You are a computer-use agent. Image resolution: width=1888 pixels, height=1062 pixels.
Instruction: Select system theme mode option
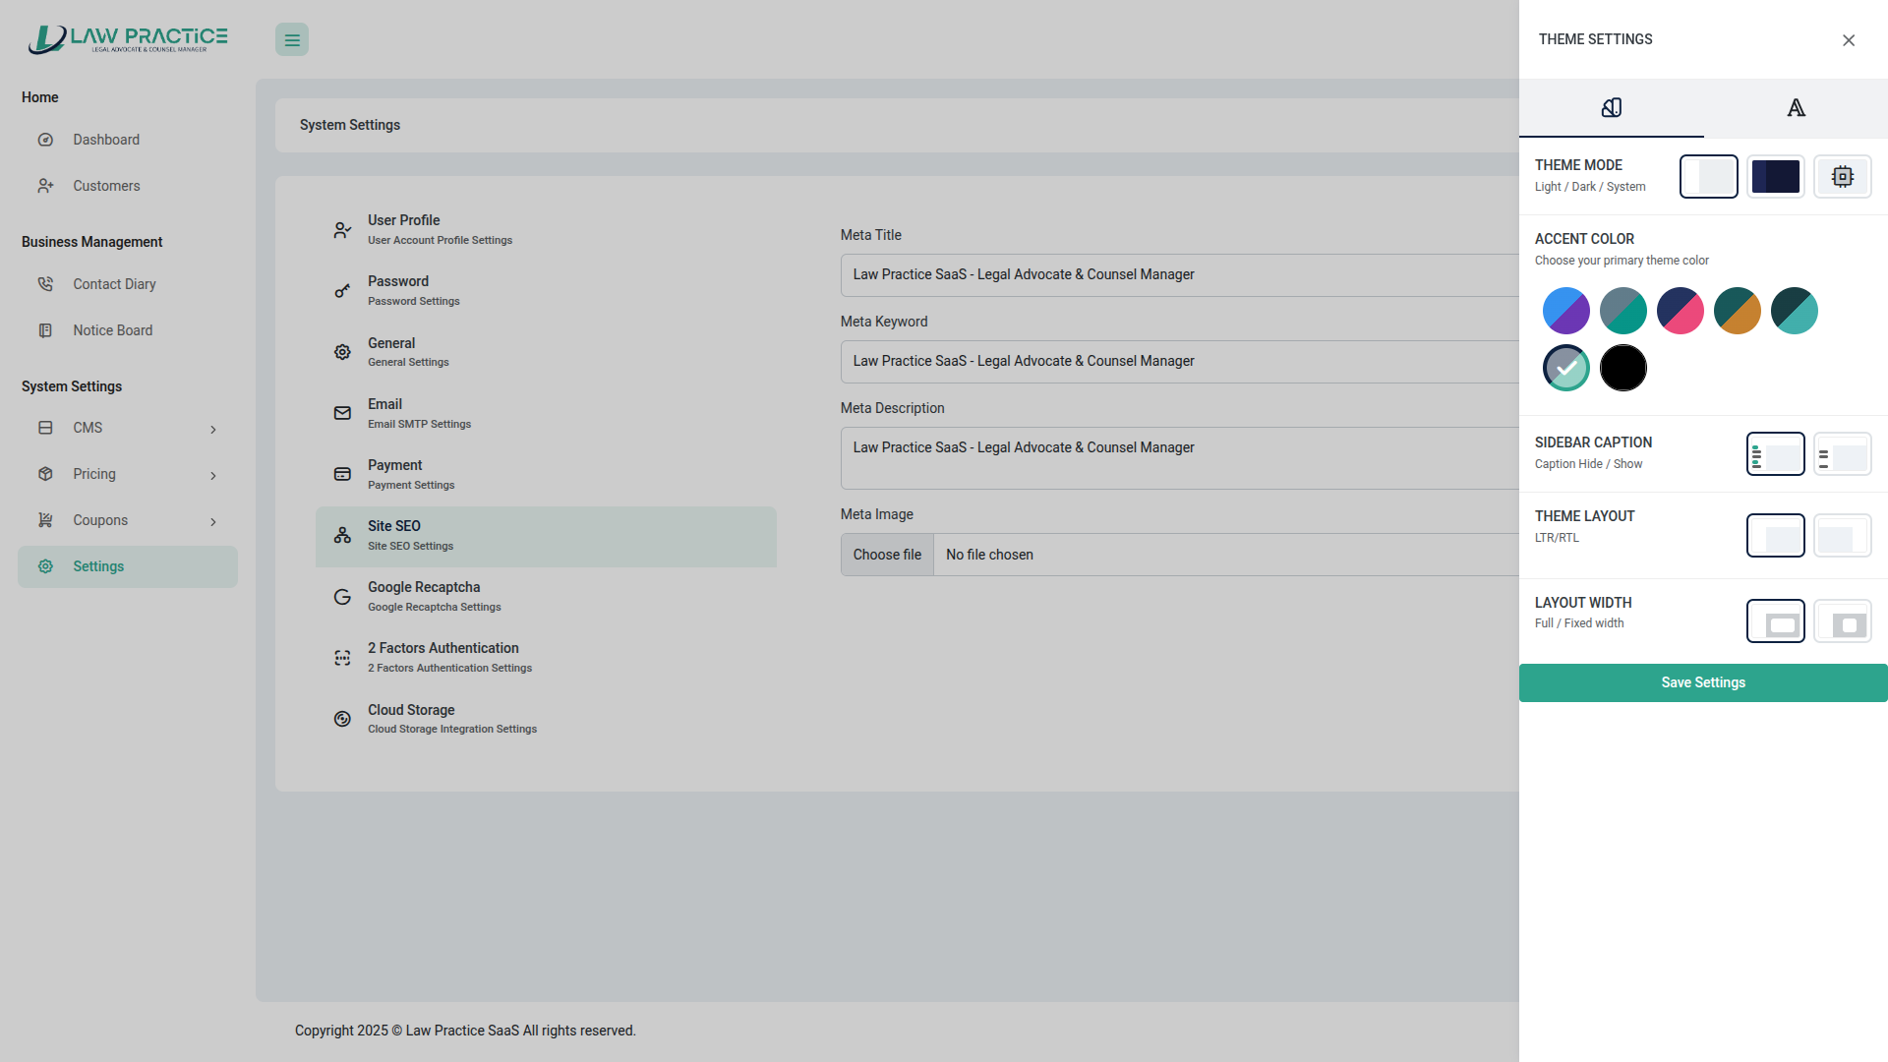click(x=1842, y=177)
